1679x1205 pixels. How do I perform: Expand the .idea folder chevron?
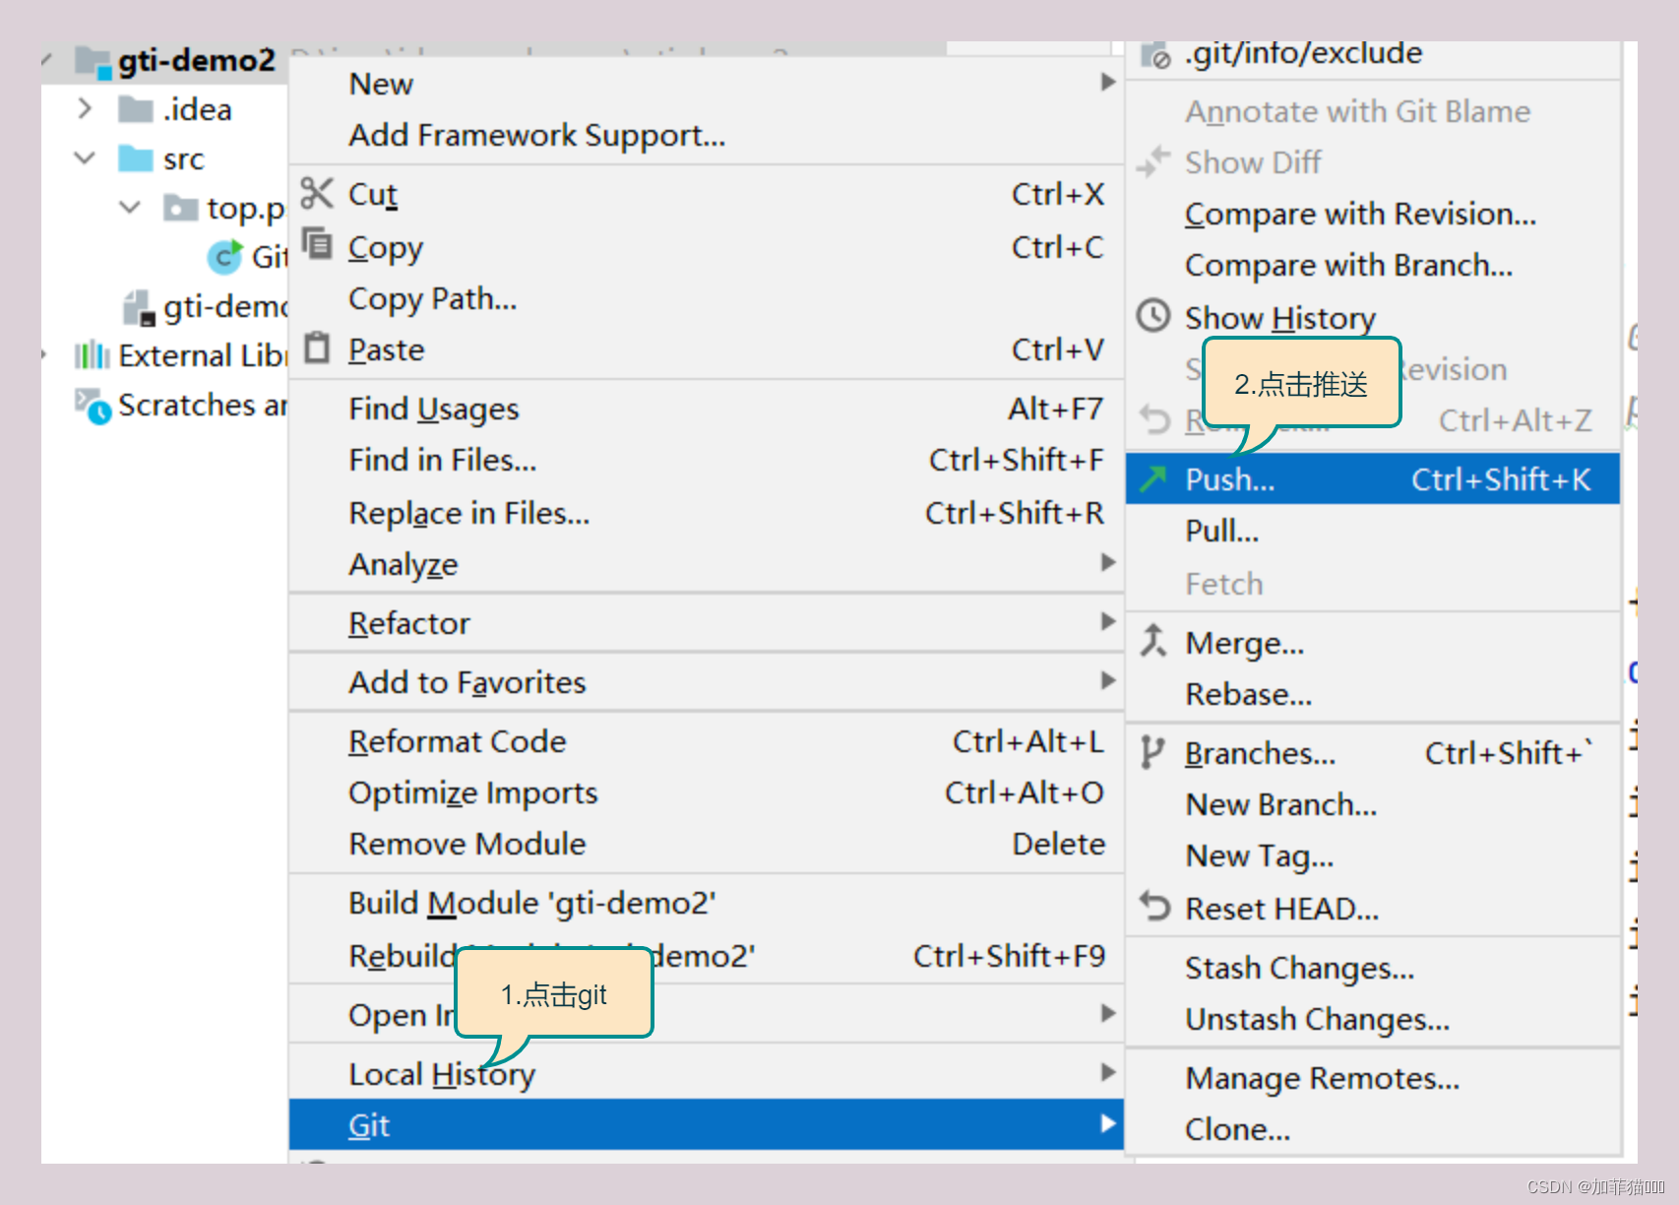click(85, 107)
